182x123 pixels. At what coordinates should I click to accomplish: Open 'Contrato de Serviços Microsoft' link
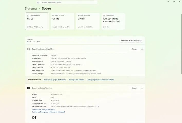tap(44, 109)
